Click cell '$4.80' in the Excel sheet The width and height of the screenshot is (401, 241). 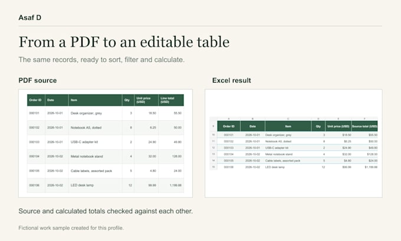[x=347, y=160]
